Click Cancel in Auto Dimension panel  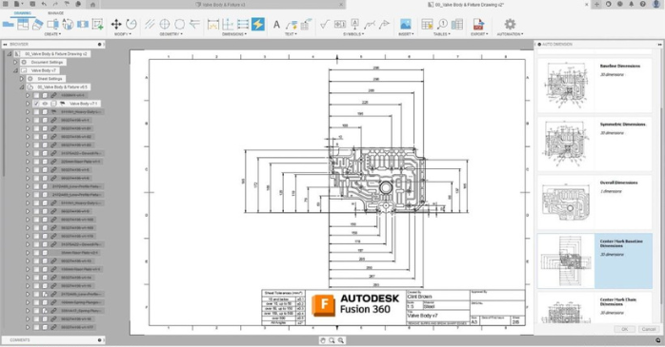pos(649,329)
